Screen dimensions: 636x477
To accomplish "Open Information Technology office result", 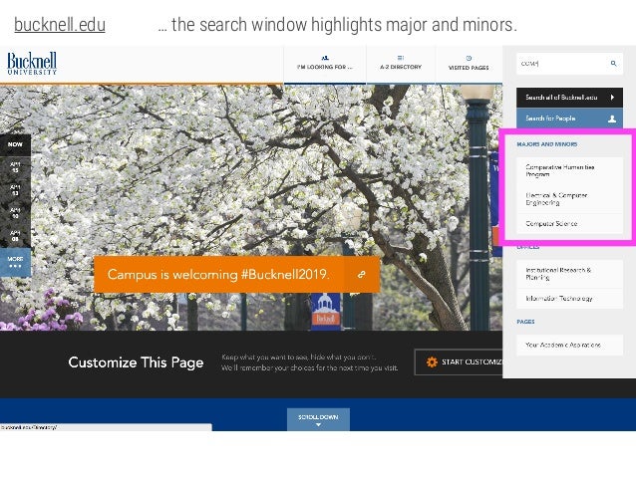I will click(x=569, y=299).
